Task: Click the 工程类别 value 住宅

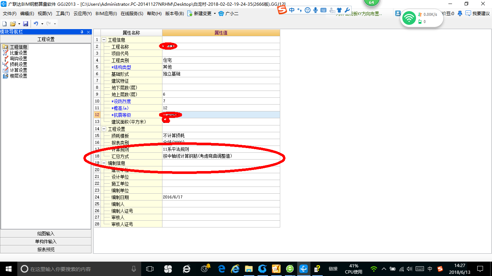Action: pos(221,60)
